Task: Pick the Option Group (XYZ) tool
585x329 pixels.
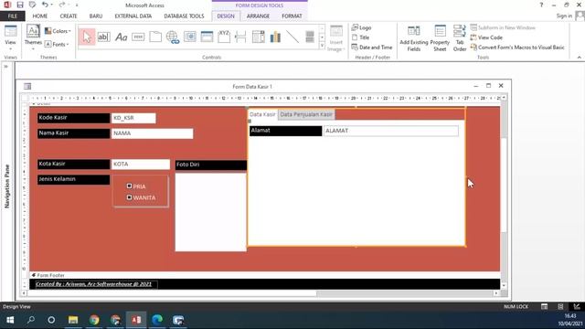Action: point(224,37)
